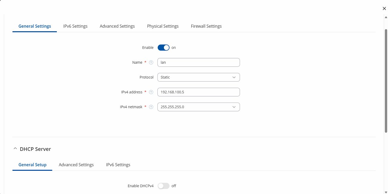Click the help icon beside IPv4 netmask
390x194 pixels.
(x=151, y=107)
